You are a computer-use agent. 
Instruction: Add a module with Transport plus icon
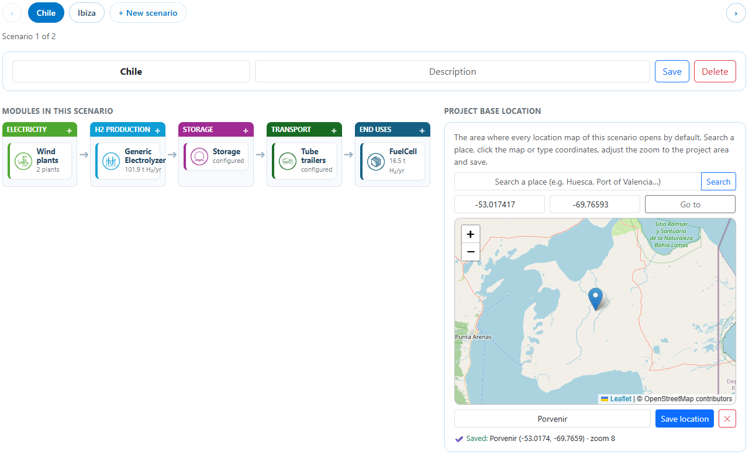pos(334,130)
